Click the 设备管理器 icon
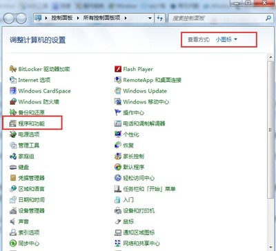 13,210
